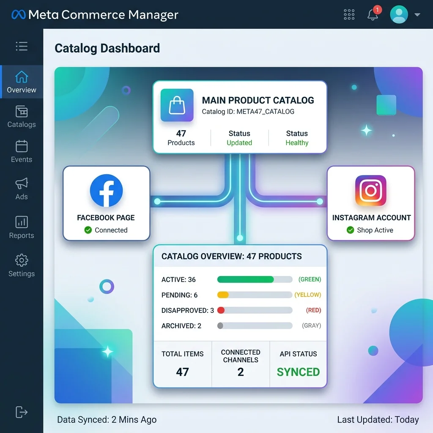Click Last Updated: Today text
This screenshot has width=433, height=433.
(x=378, y=420)
